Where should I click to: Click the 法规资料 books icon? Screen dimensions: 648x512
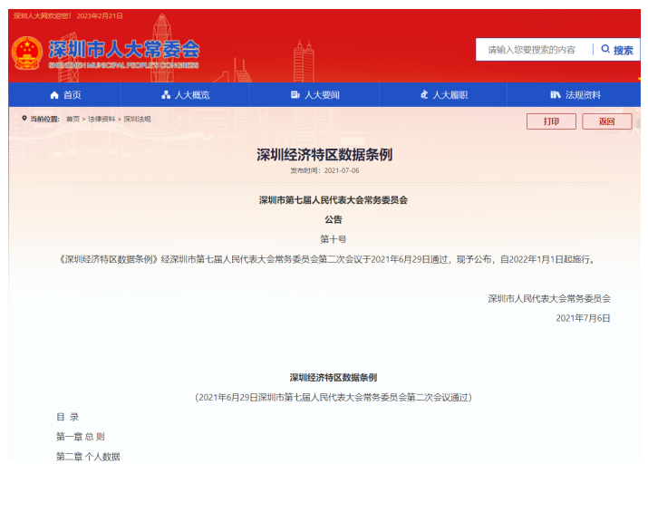click(x=555, y=95)
